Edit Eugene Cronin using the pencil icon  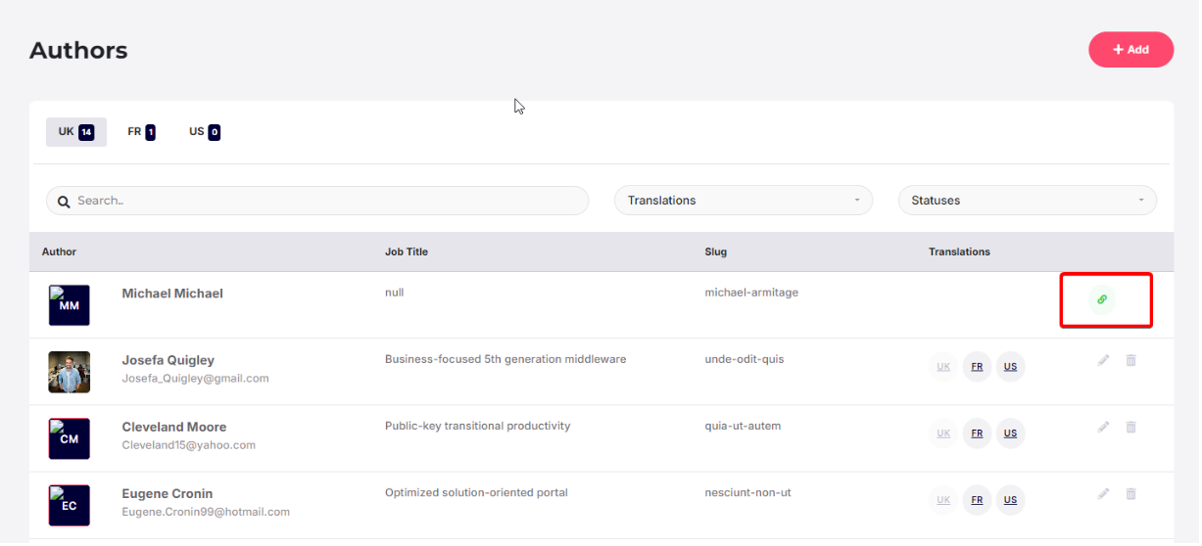click(1104, 493)
